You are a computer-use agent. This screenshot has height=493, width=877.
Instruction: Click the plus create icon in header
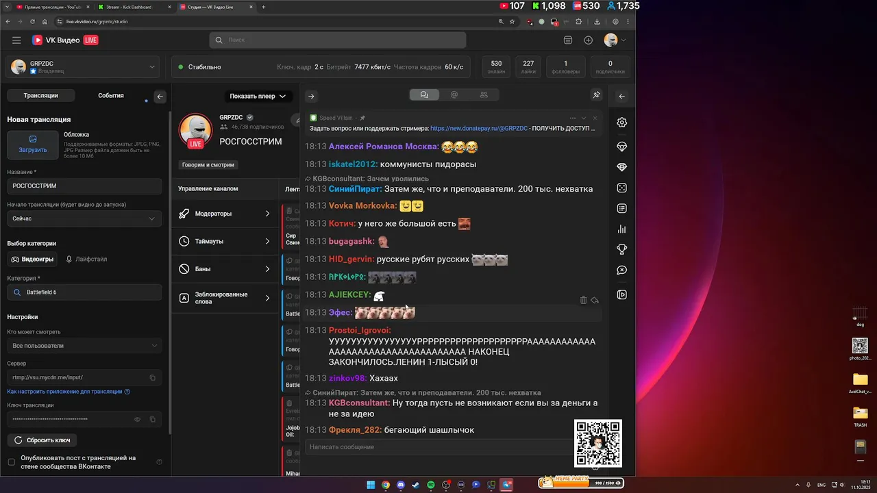coord(589,40)
